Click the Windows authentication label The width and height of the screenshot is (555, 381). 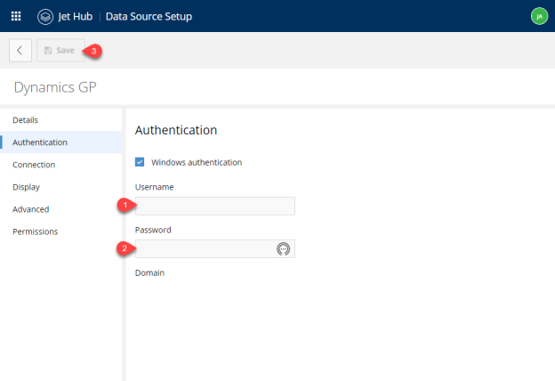click(x=197, y=162)
